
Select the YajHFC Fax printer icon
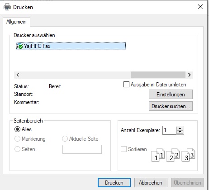point(19,46)
